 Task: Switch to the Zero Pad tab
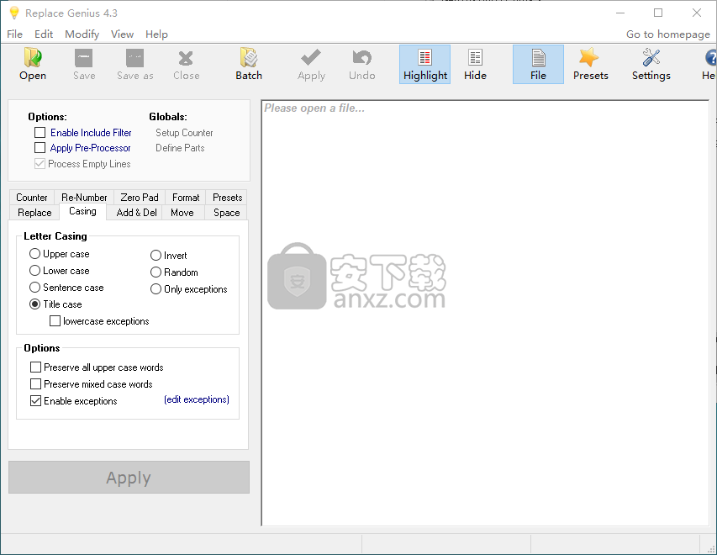pyautogui.click(x=139, y=198)
